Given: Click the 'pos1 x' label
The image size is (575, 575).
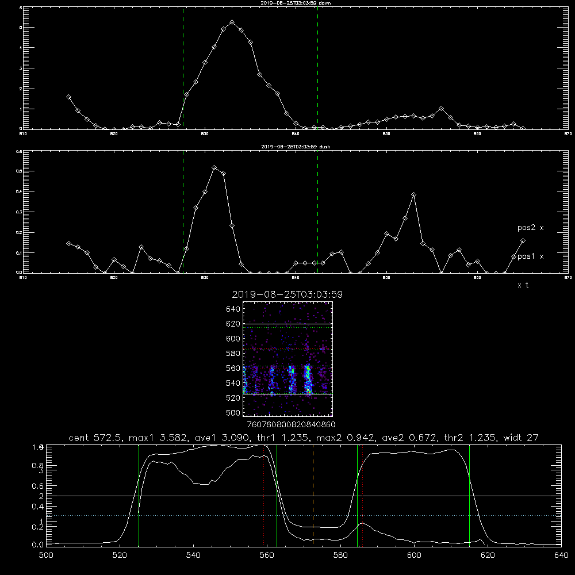Looking at the screenshot, I should [x=530, y=256].
